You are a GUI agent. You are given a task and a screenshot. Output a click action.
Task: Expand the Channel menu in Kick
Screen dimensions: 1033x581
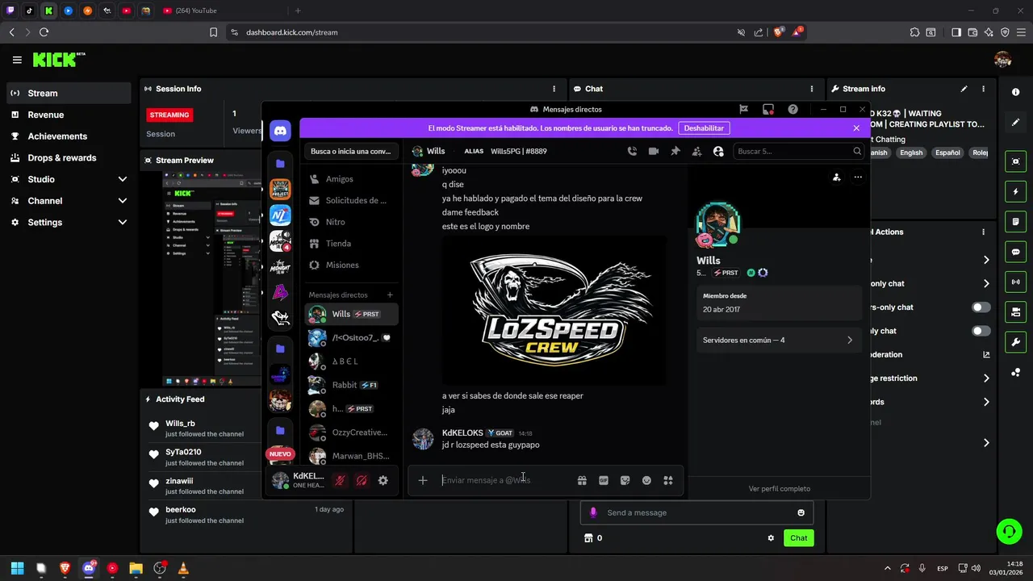click(x=68, y=201)
